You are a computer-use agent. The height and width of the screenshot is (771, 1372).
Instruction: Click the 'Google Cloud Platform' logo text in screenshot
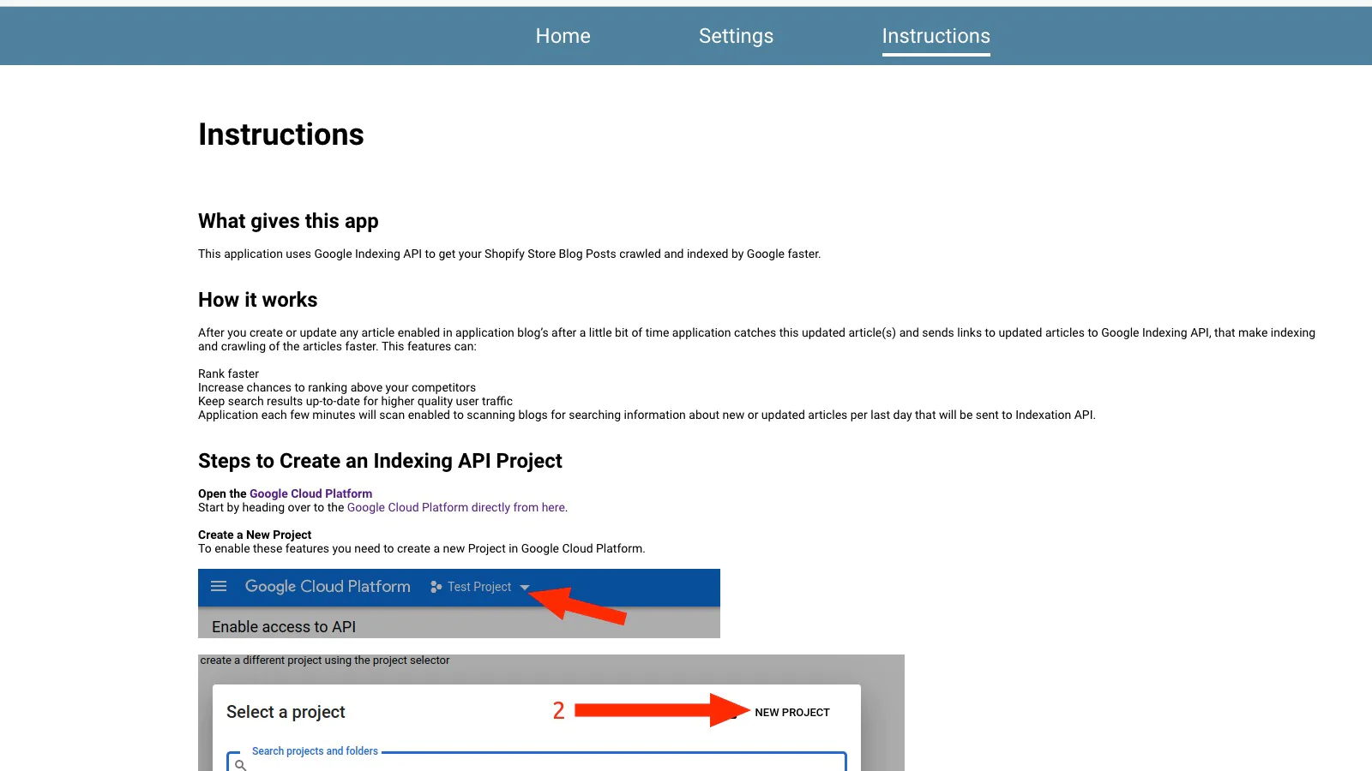pyautogui.click(x=328, y=586)
